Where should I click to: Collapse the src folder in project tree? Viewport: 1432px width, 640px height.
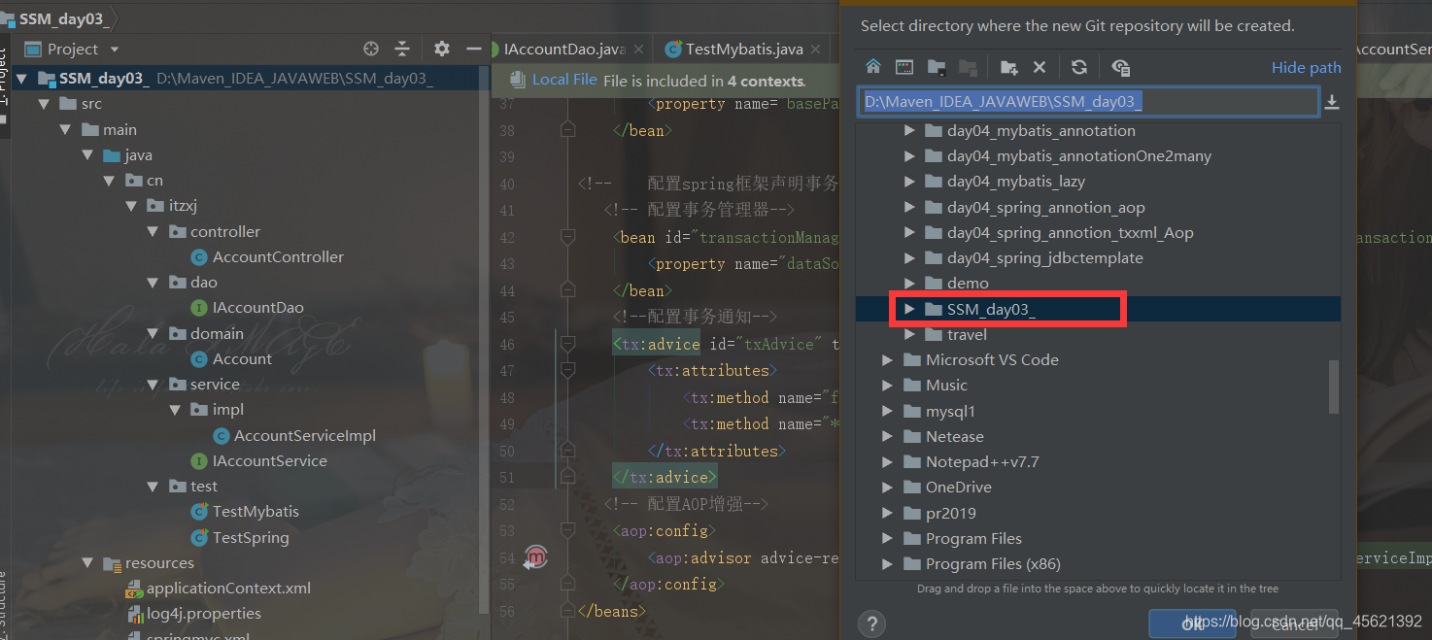point(44,104)
